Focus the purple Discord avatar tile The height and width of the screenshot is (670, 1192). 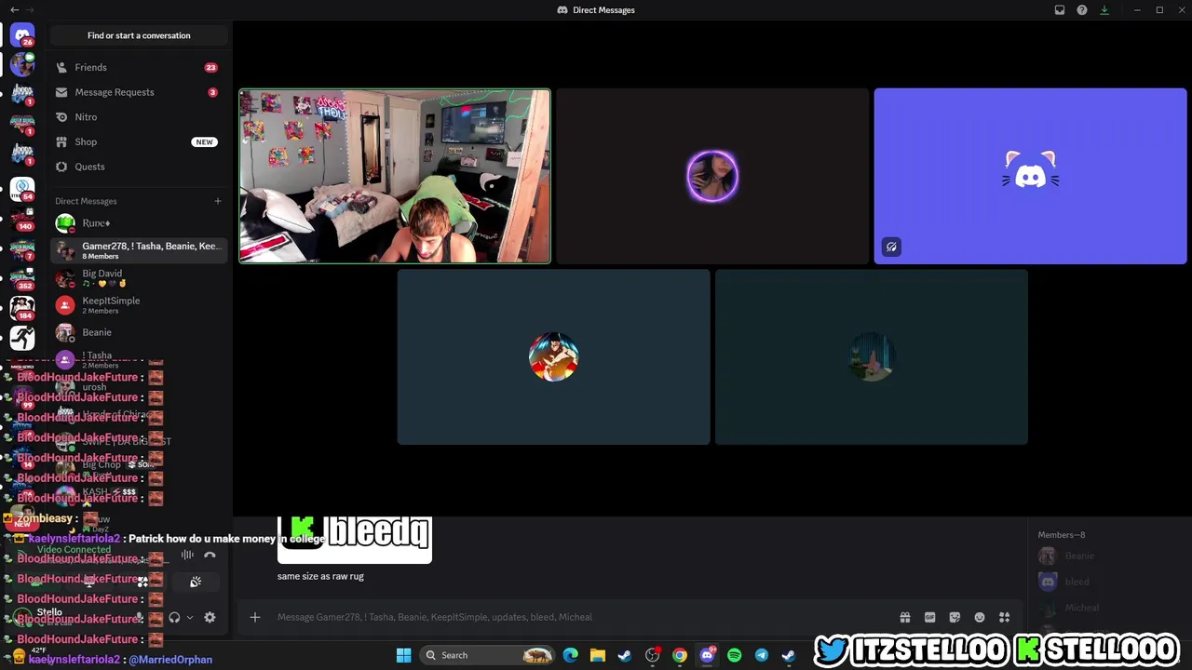click(x=1030, y=176)
